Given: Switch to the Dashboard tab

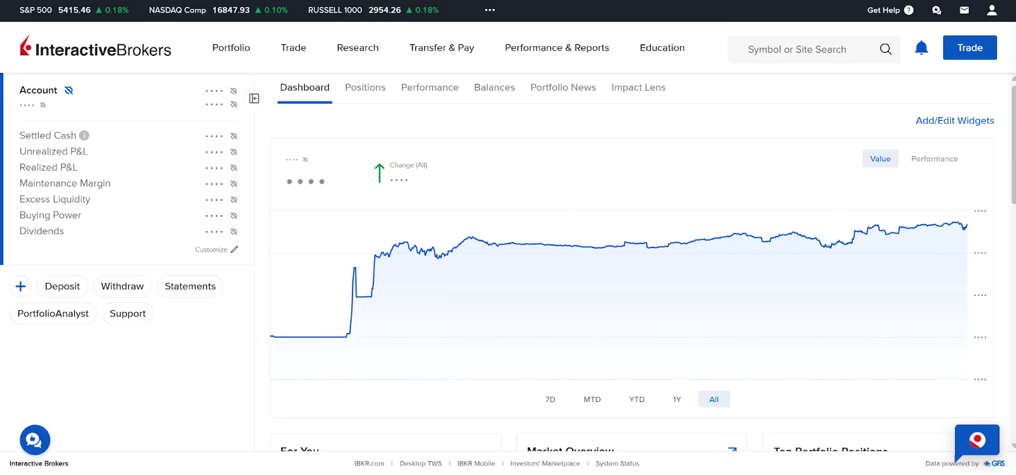Looking at the screenshot, I should 305,88.
